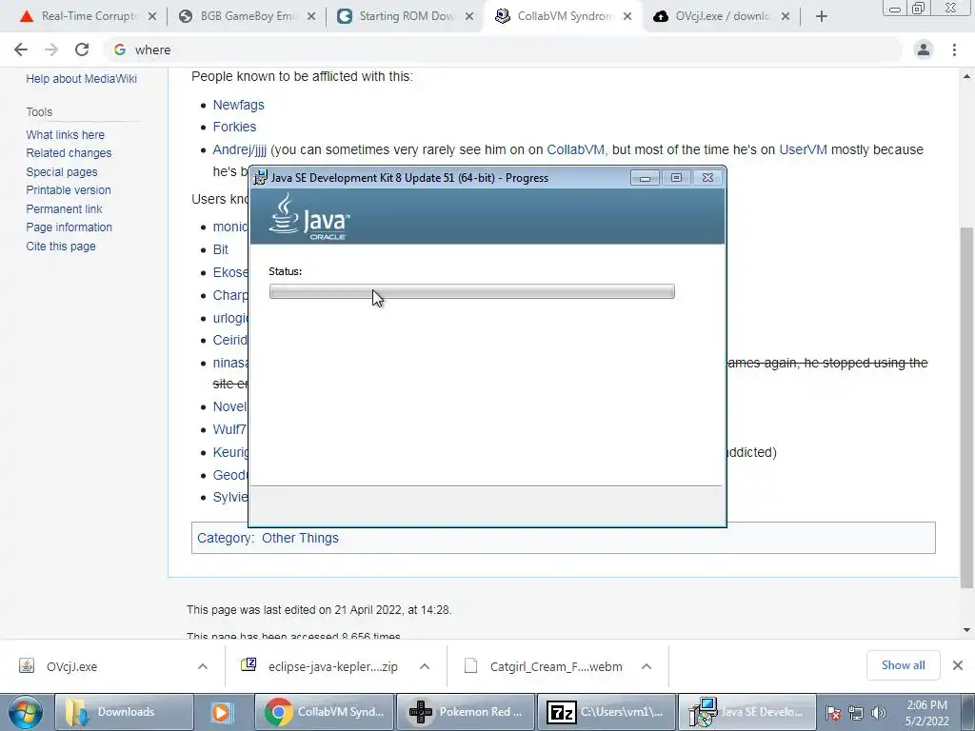Open the Other Things category link
Image resolution: width=975 pixels, height=731 pixels.
point(300,539)
